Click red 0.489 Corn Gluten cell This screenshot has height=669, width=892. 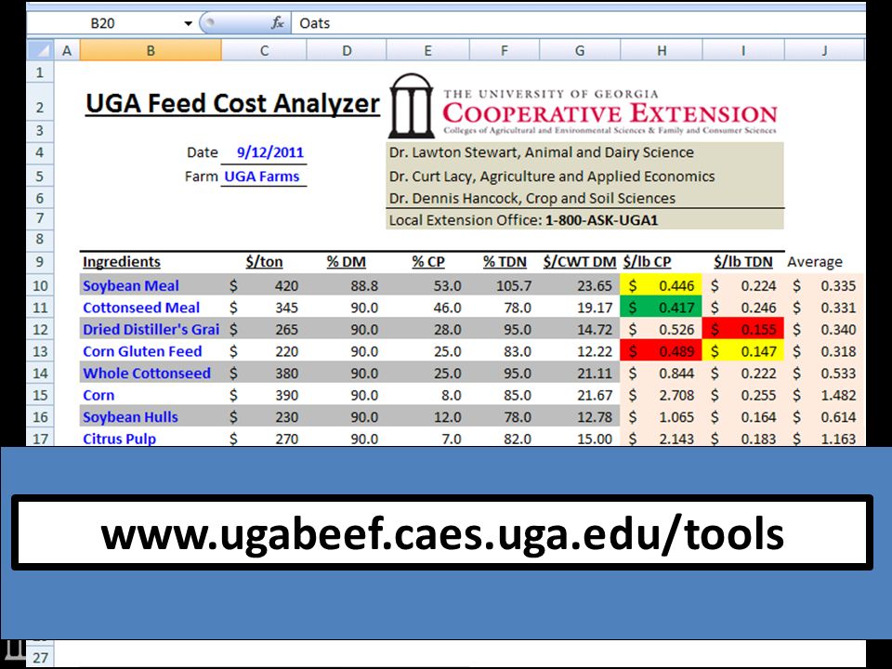[x=661, y=351]
